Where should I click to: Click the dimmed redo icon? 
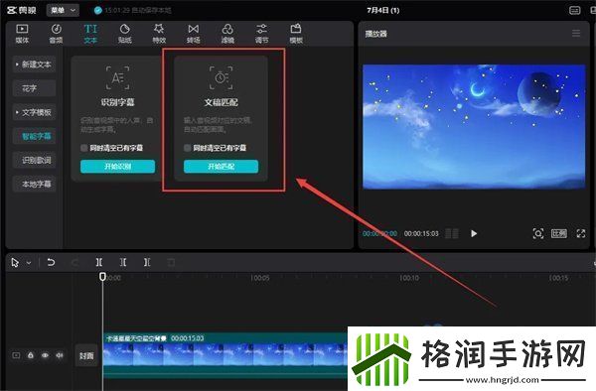75,262
